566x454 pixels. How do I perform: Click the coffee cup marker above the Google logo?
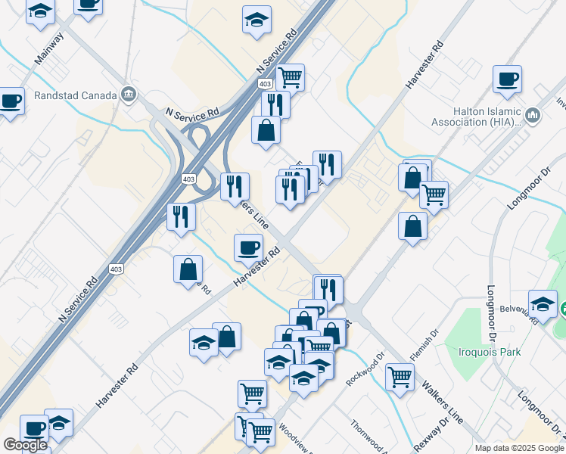tap(34, 431)
